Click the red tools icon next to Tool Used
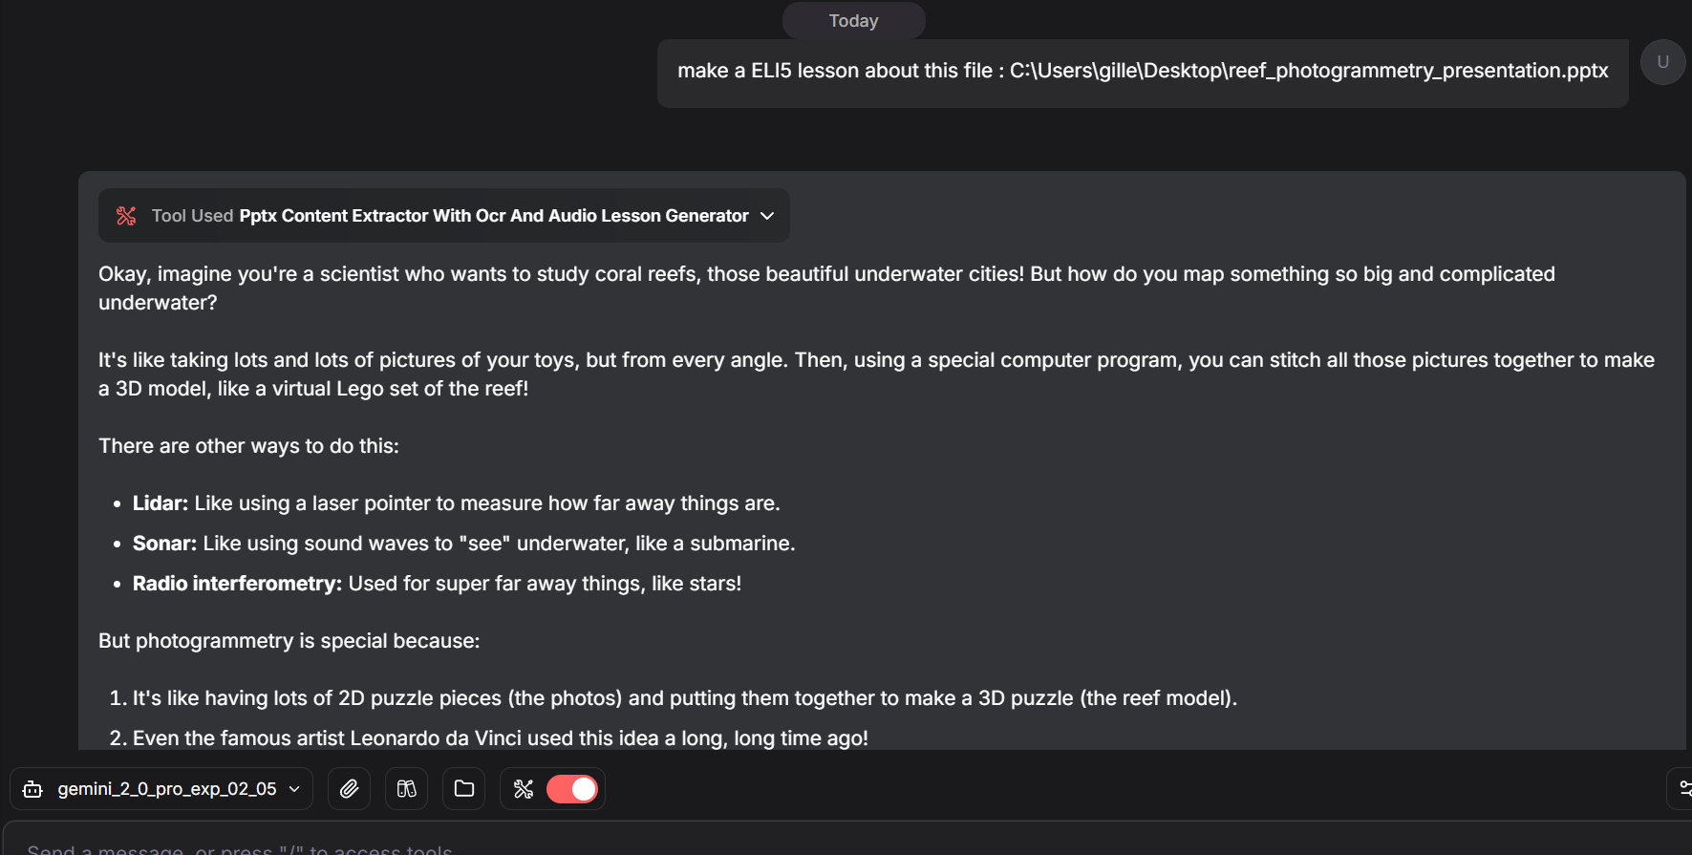The image size is (1692, 855). click(125, 215)
